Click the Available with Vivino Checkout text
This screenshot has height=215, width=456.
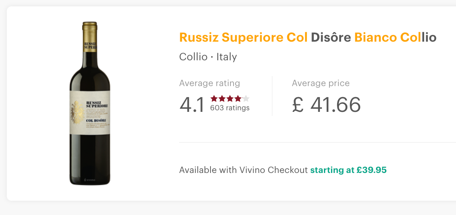tap(244, 170)
